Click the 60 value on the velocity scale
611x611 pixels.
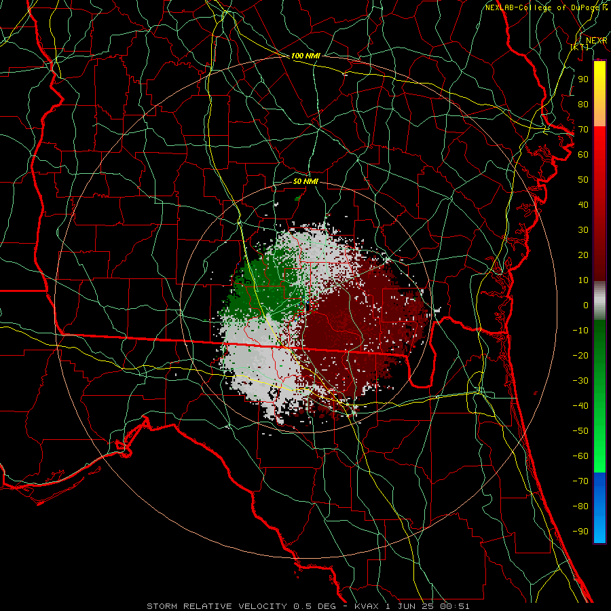click(583, 155)
